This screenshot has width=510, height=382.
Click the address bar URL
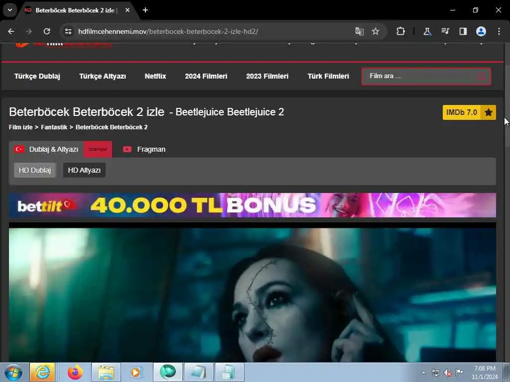point(168,31)
